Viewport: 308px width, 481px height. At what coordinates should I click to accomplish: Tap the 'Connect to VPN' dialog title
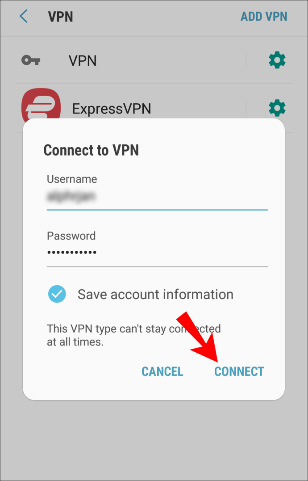[91, 150]
